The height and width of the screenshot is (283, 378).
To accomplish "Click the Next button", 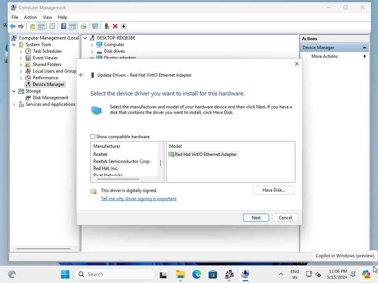I will tap(256, 217).
